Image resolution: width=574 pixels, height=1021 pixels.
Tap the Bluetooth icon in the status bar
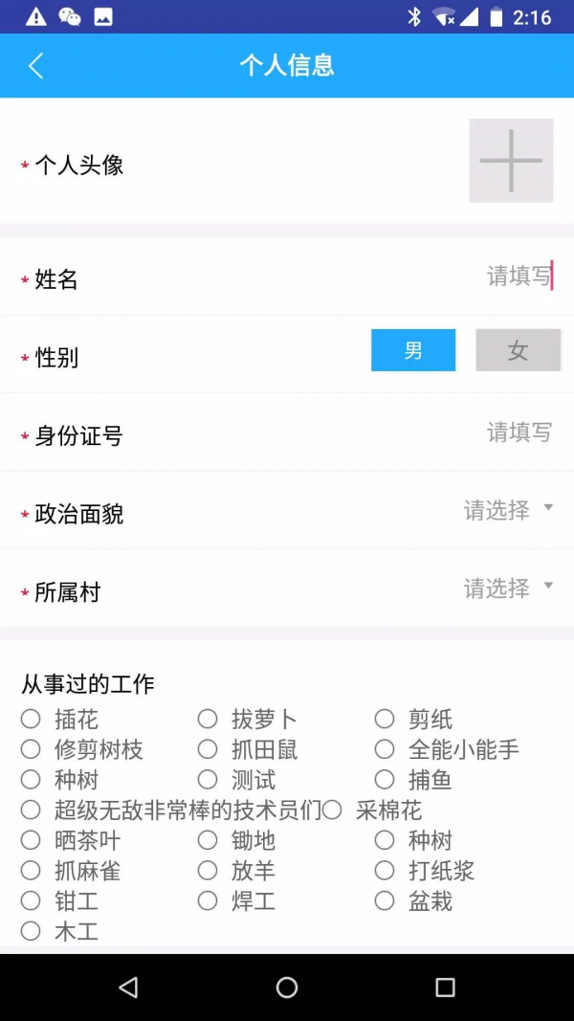[x=412, y=15]
